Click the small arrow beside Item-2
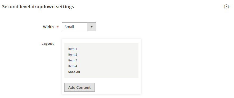This screenshot has height=98, width=234. click(x=78, y=55)
